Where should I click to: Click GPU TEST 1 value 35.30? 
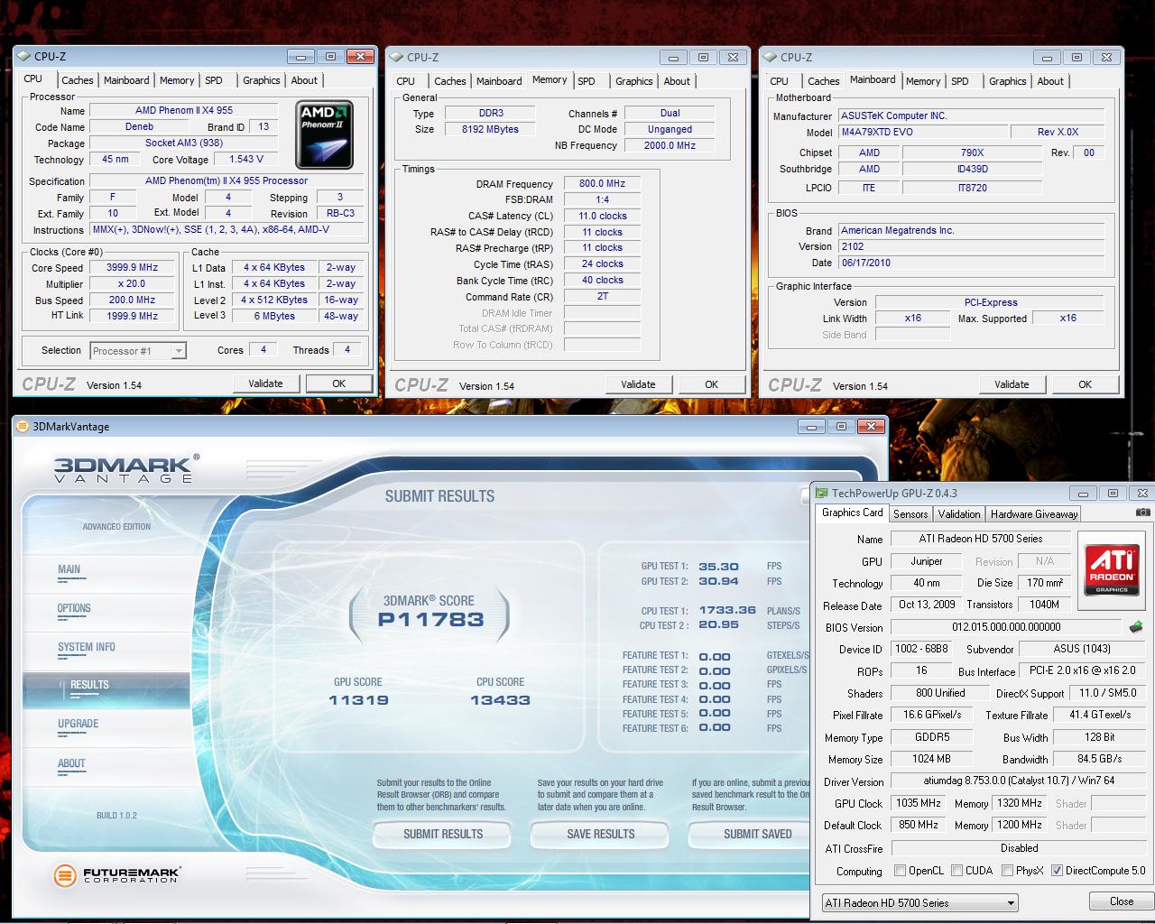[718, 567]
